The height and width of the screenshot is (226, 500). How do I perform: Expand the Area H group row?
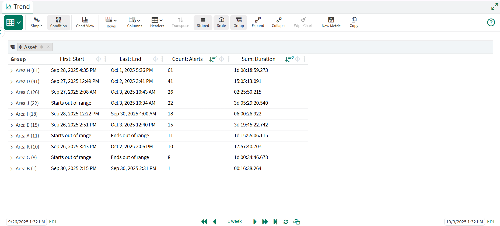pos(12,71)
